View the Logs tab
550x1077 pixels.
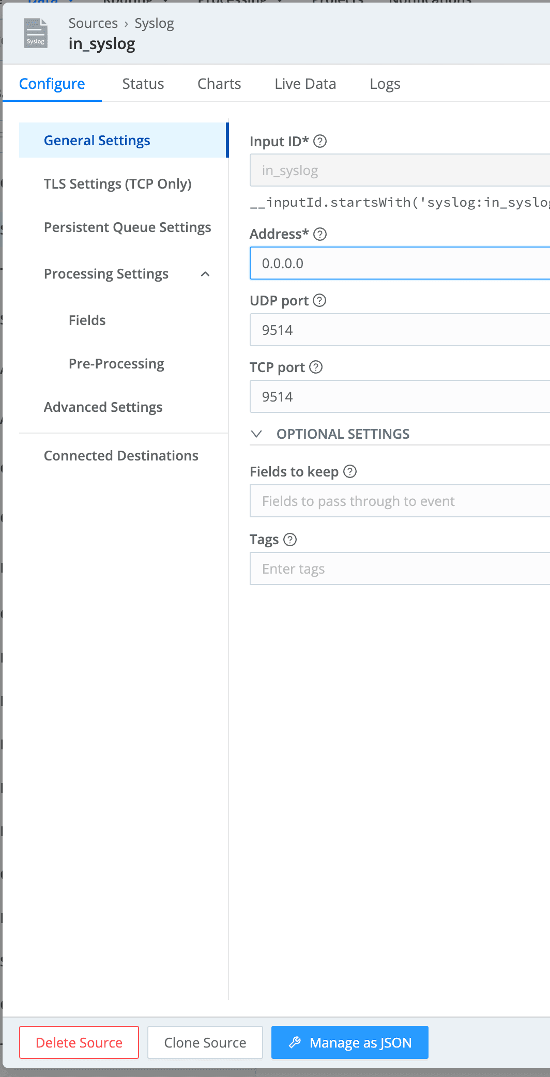pos(385,84)
